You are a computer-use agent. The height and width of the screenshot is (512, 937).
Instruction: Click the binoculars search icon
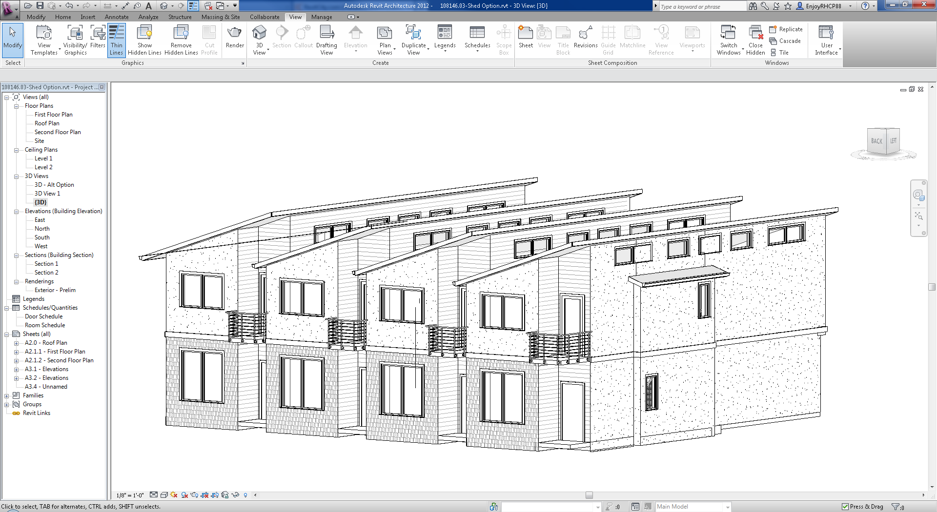(x=753, y=6)
